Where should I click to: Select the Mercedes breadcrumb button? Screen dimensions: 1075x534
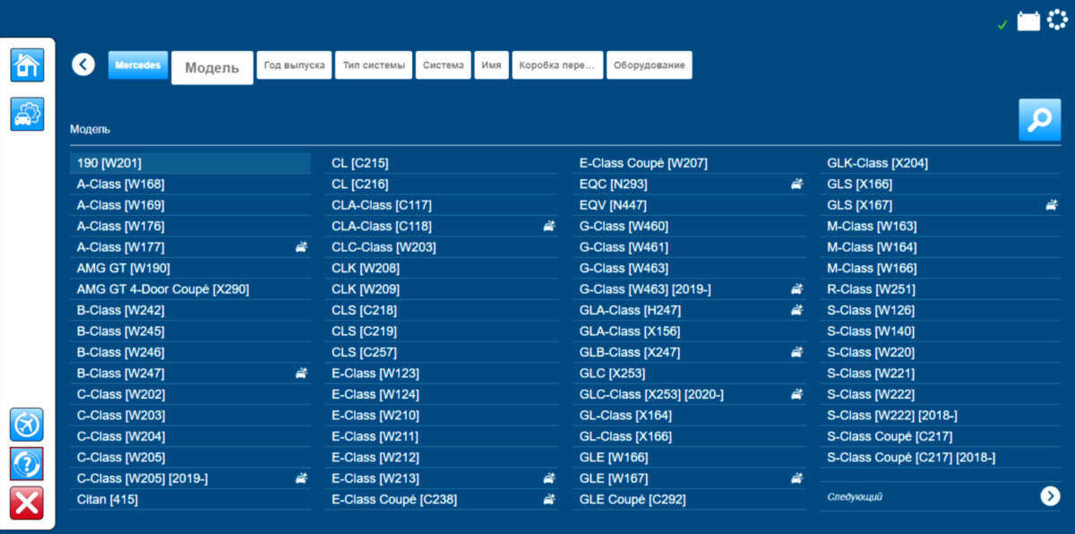(138, 65)
